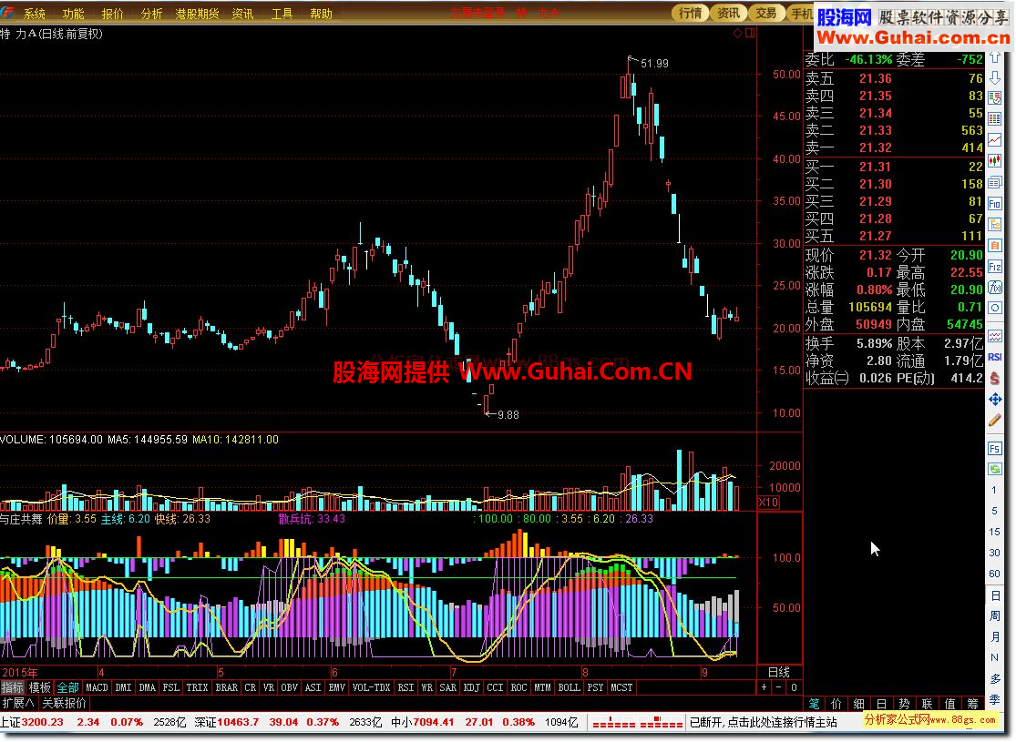Click the minus zoom-out button below chart
The width and height of the screenshot is (1016, 742).
pos(779,687)
